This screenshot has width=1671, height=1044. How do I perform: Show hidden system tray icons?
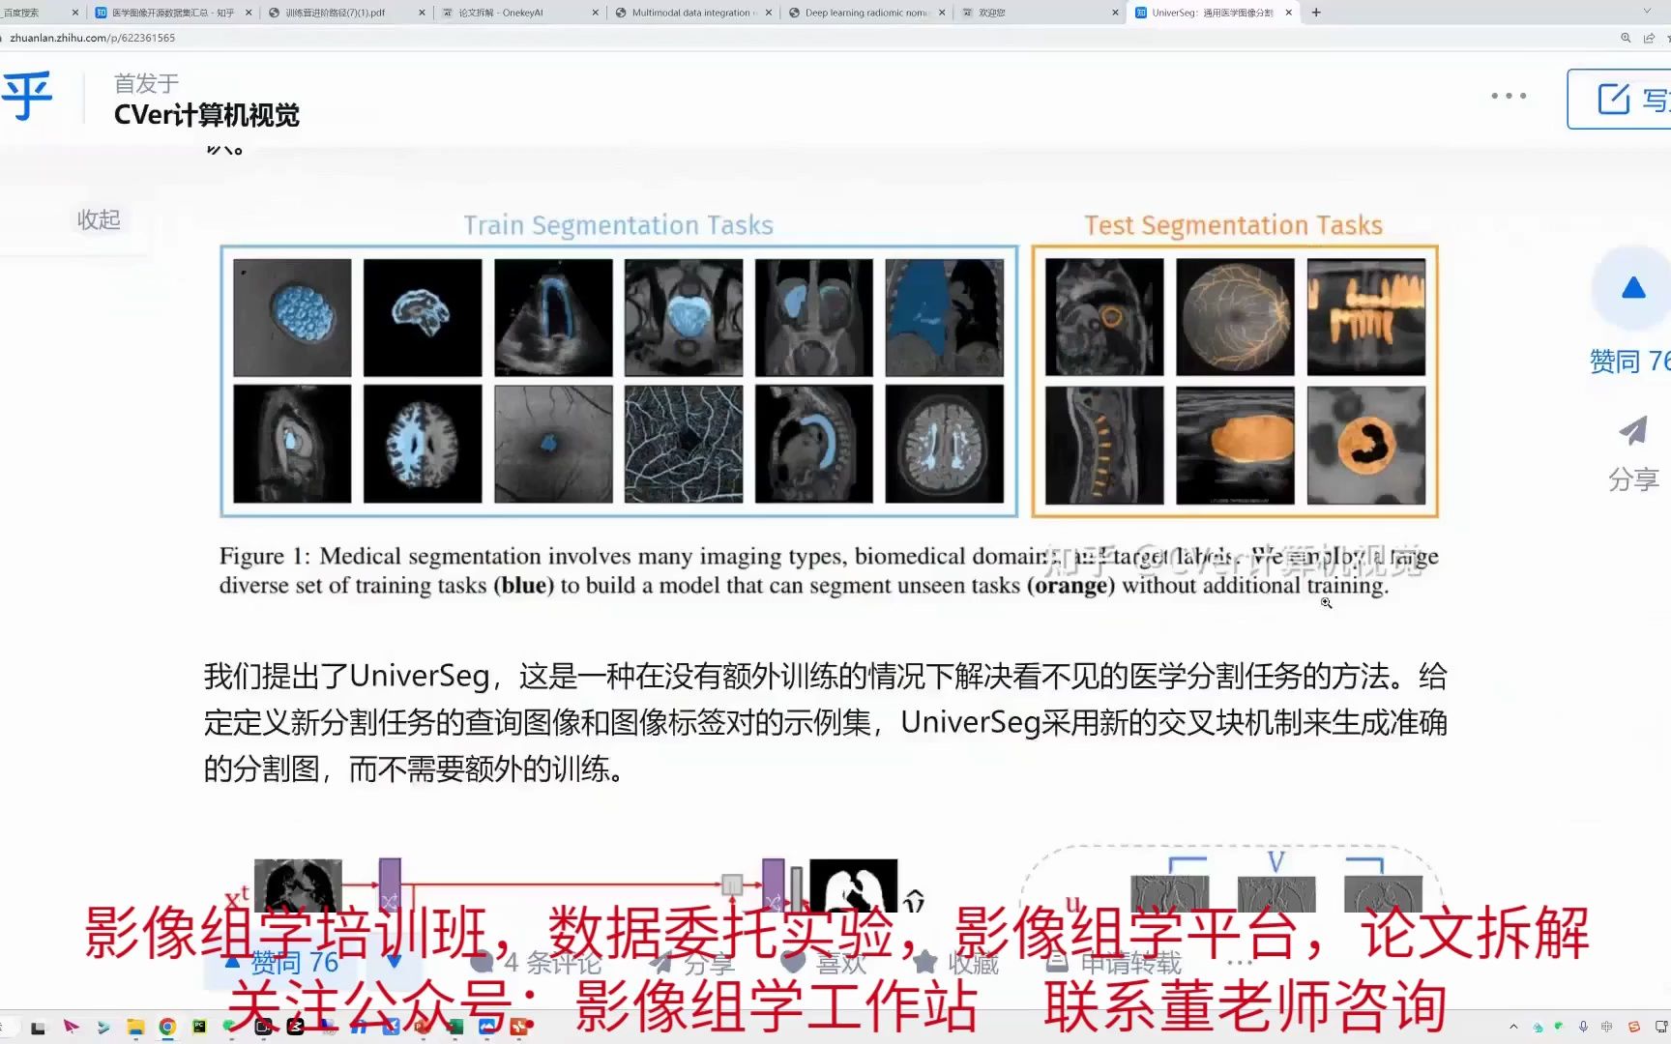1513,1027
